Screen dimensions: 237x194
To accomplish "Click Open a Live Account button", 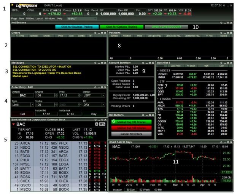I will coord(166,27).
